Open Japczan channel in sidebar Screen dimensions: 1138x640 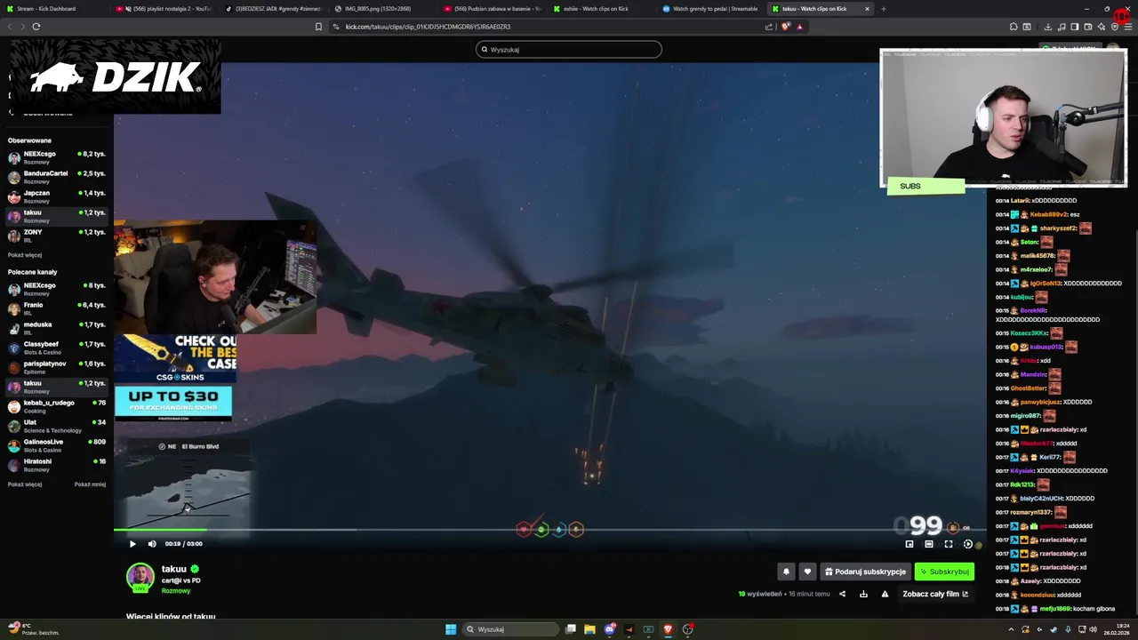click(57, 196)
